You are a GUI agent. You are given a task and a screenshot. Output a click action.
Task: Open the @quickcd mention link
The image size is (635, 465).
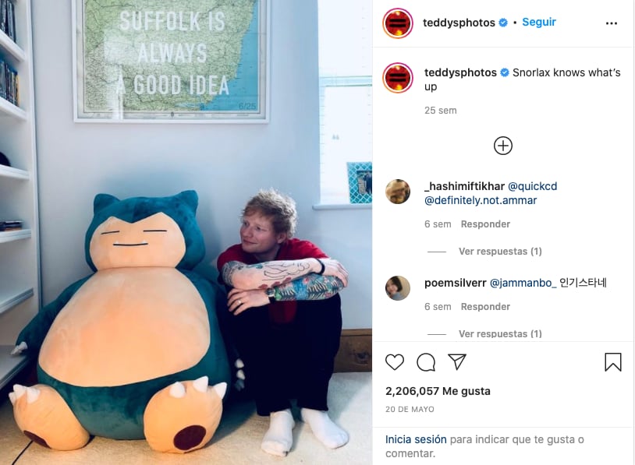[533, 186]
